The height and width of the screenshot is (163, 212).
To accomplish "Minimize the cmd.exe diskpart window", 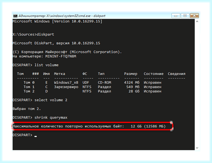I will (176, 16).
